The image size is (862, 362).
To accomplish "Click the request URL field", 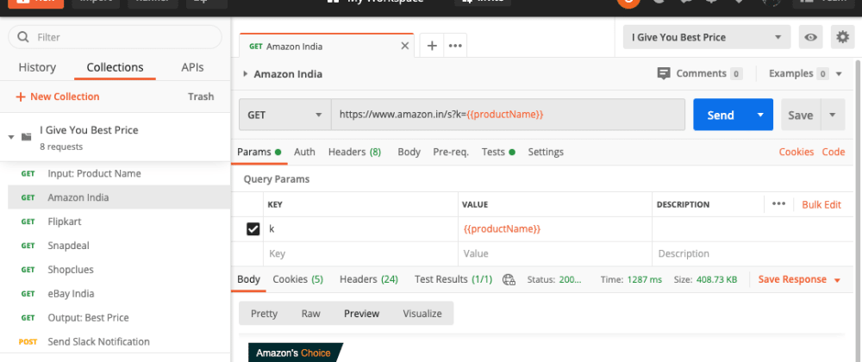I will coord(508,115).
